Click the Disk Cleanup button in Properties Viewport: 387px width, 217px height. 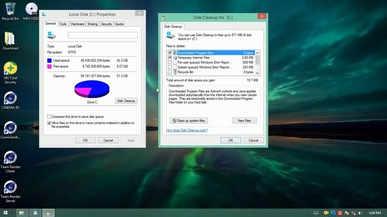(126, 101)
